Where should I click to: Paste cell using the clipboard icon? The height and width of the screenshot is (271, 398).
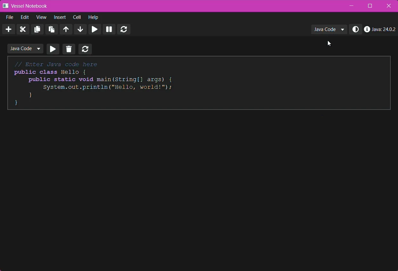pos(52,29)
